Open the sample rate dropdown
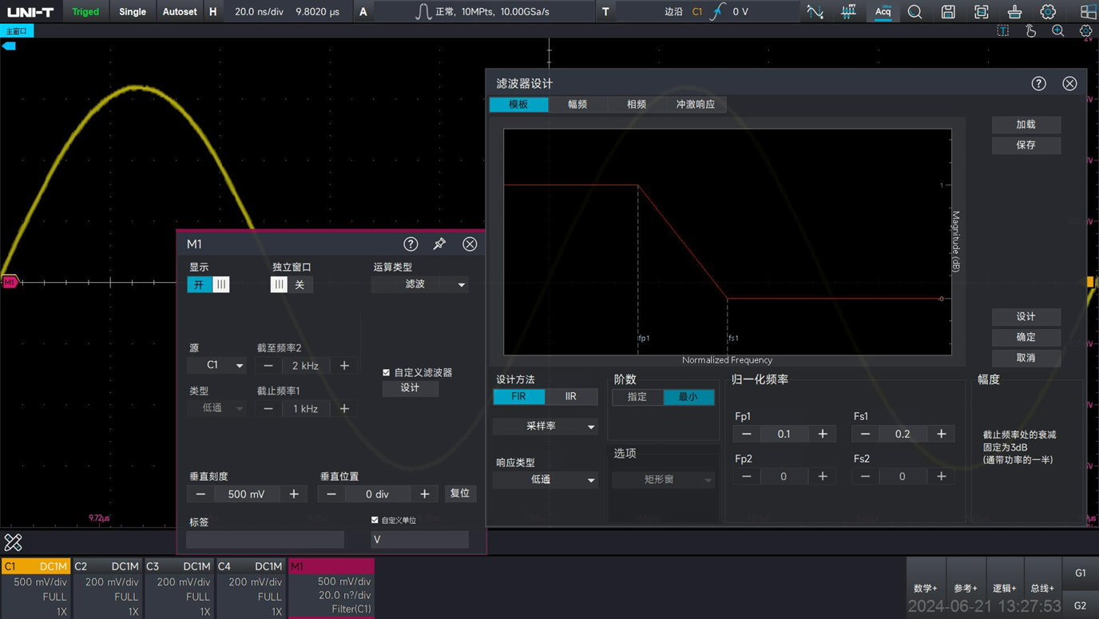Image resolution: width=1099 pixels, height=619 pixels. coord(546,427)
